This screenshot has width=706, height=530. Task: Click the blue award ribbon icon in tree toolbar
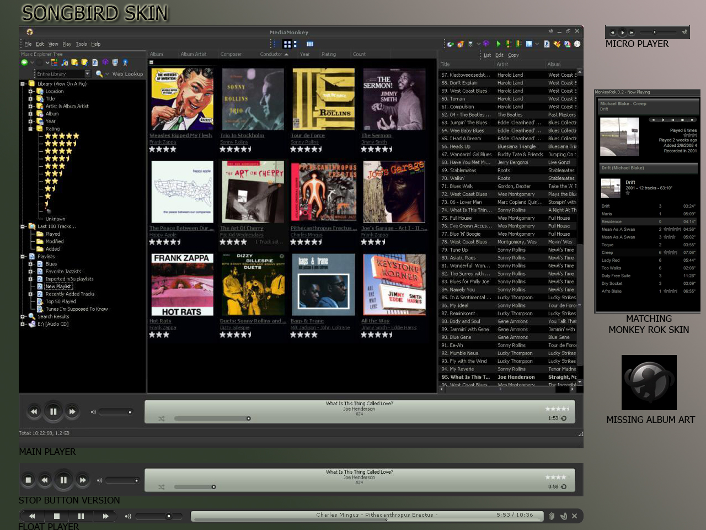tap(125, 62)
